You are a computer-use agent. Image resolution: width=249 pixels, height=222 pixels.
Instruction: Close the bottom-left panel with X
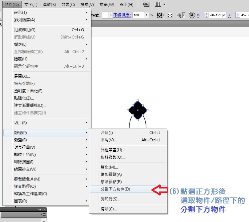point(45,209)
